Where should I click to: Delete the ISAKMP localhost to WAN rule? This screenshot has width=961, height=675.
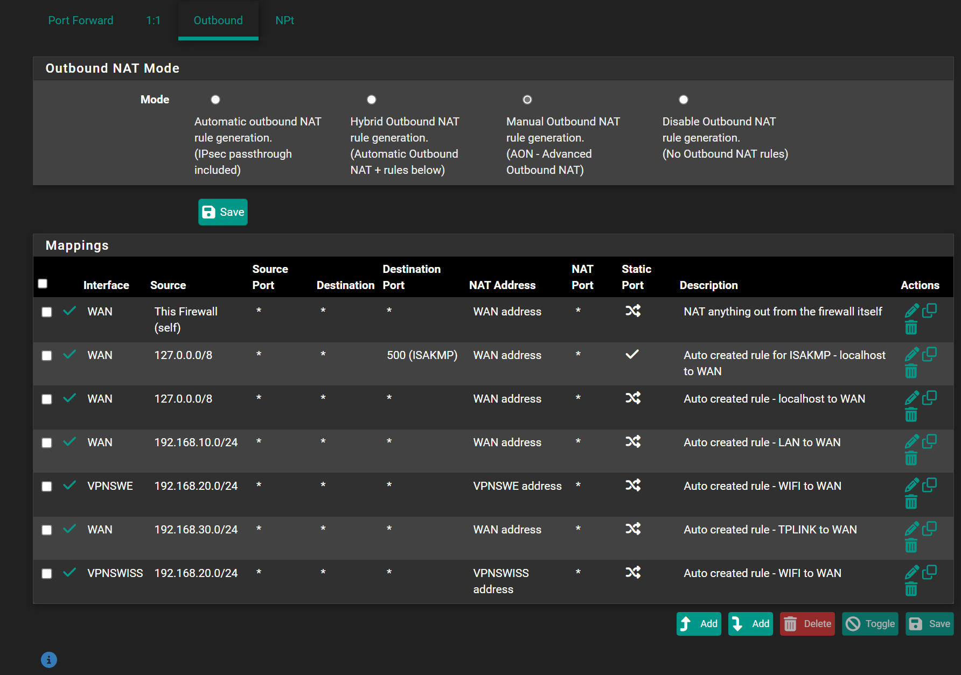click(x=911, y=371)
